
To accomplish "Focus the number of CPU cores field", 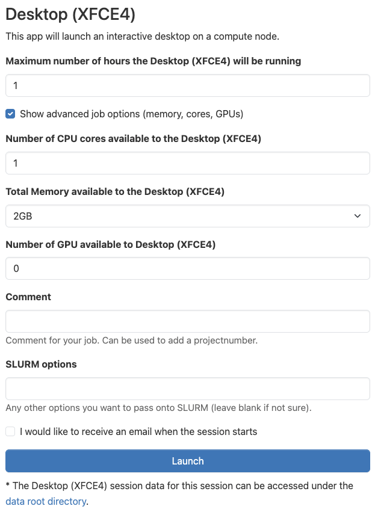I will [x=187, y=163].
